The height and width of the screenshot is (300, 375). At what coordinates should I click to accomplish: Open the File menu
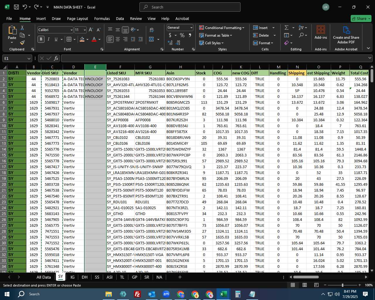(x=9, y=18)
